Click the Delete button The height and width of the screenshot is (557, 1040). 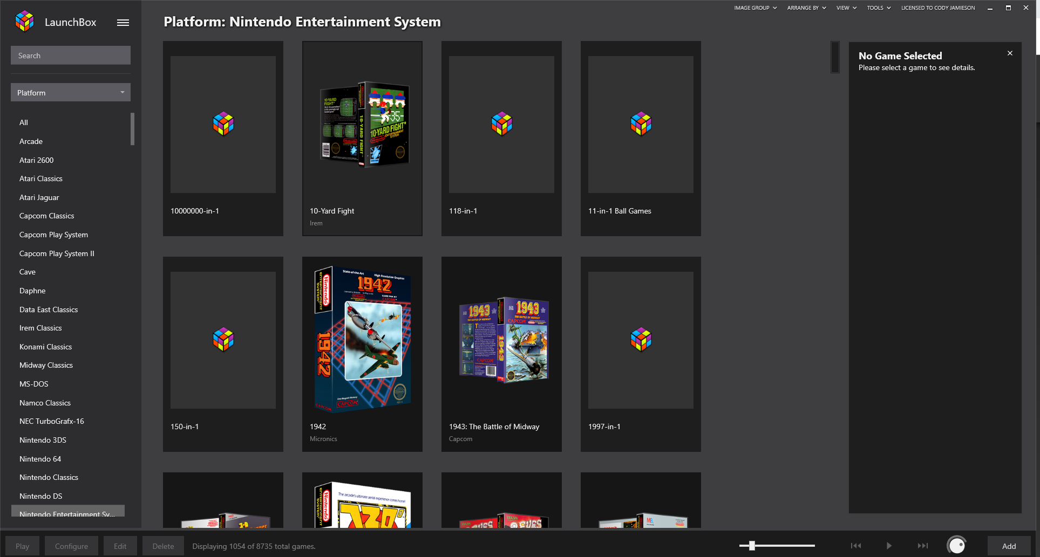[163, 546]
